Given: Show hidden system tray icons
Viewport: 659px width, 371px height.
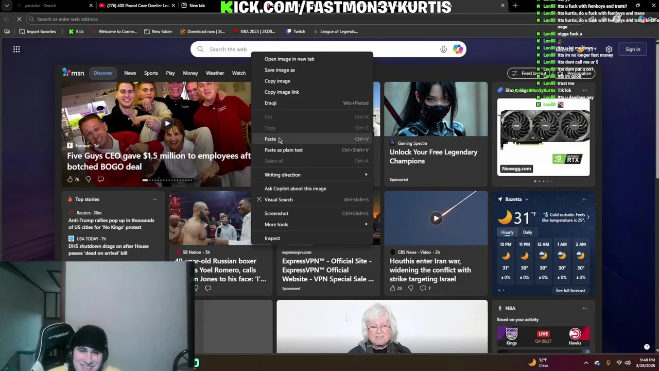Looking at the screenshot, I should [586, 363].
